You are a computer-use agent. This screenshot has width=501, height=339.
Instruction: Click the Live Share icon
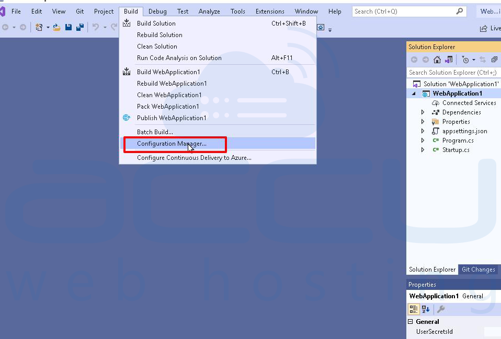[483, 28]
